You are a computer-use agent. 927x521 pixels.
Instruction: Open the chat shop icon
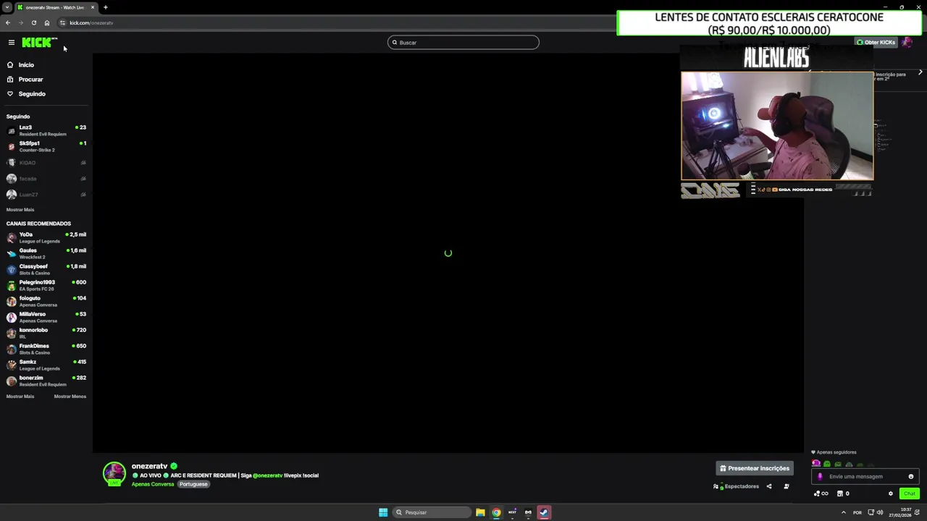[840, 494]
